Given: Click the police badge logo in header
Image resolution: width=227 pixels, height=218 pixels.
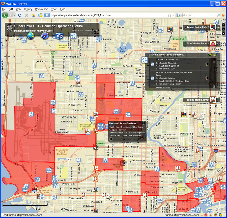Looking at the screenshot, I should [x=10, y=28].
